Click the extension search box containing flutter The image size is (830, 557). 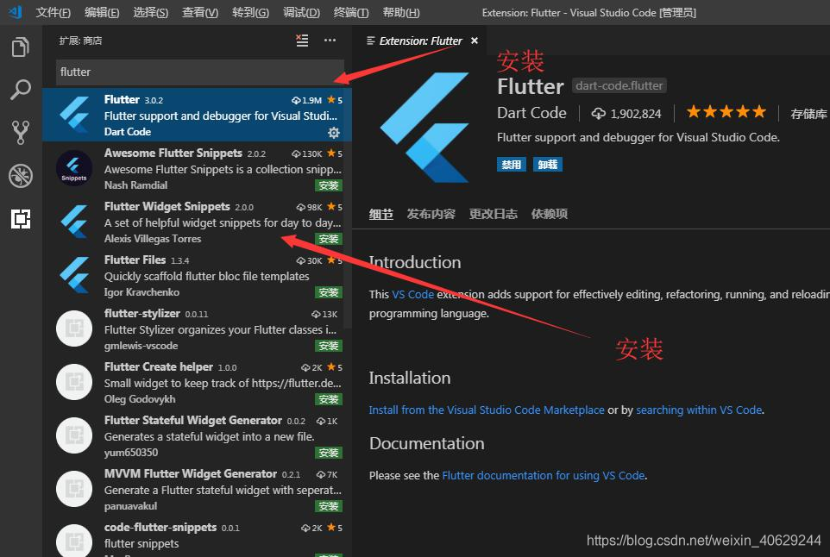199,72
